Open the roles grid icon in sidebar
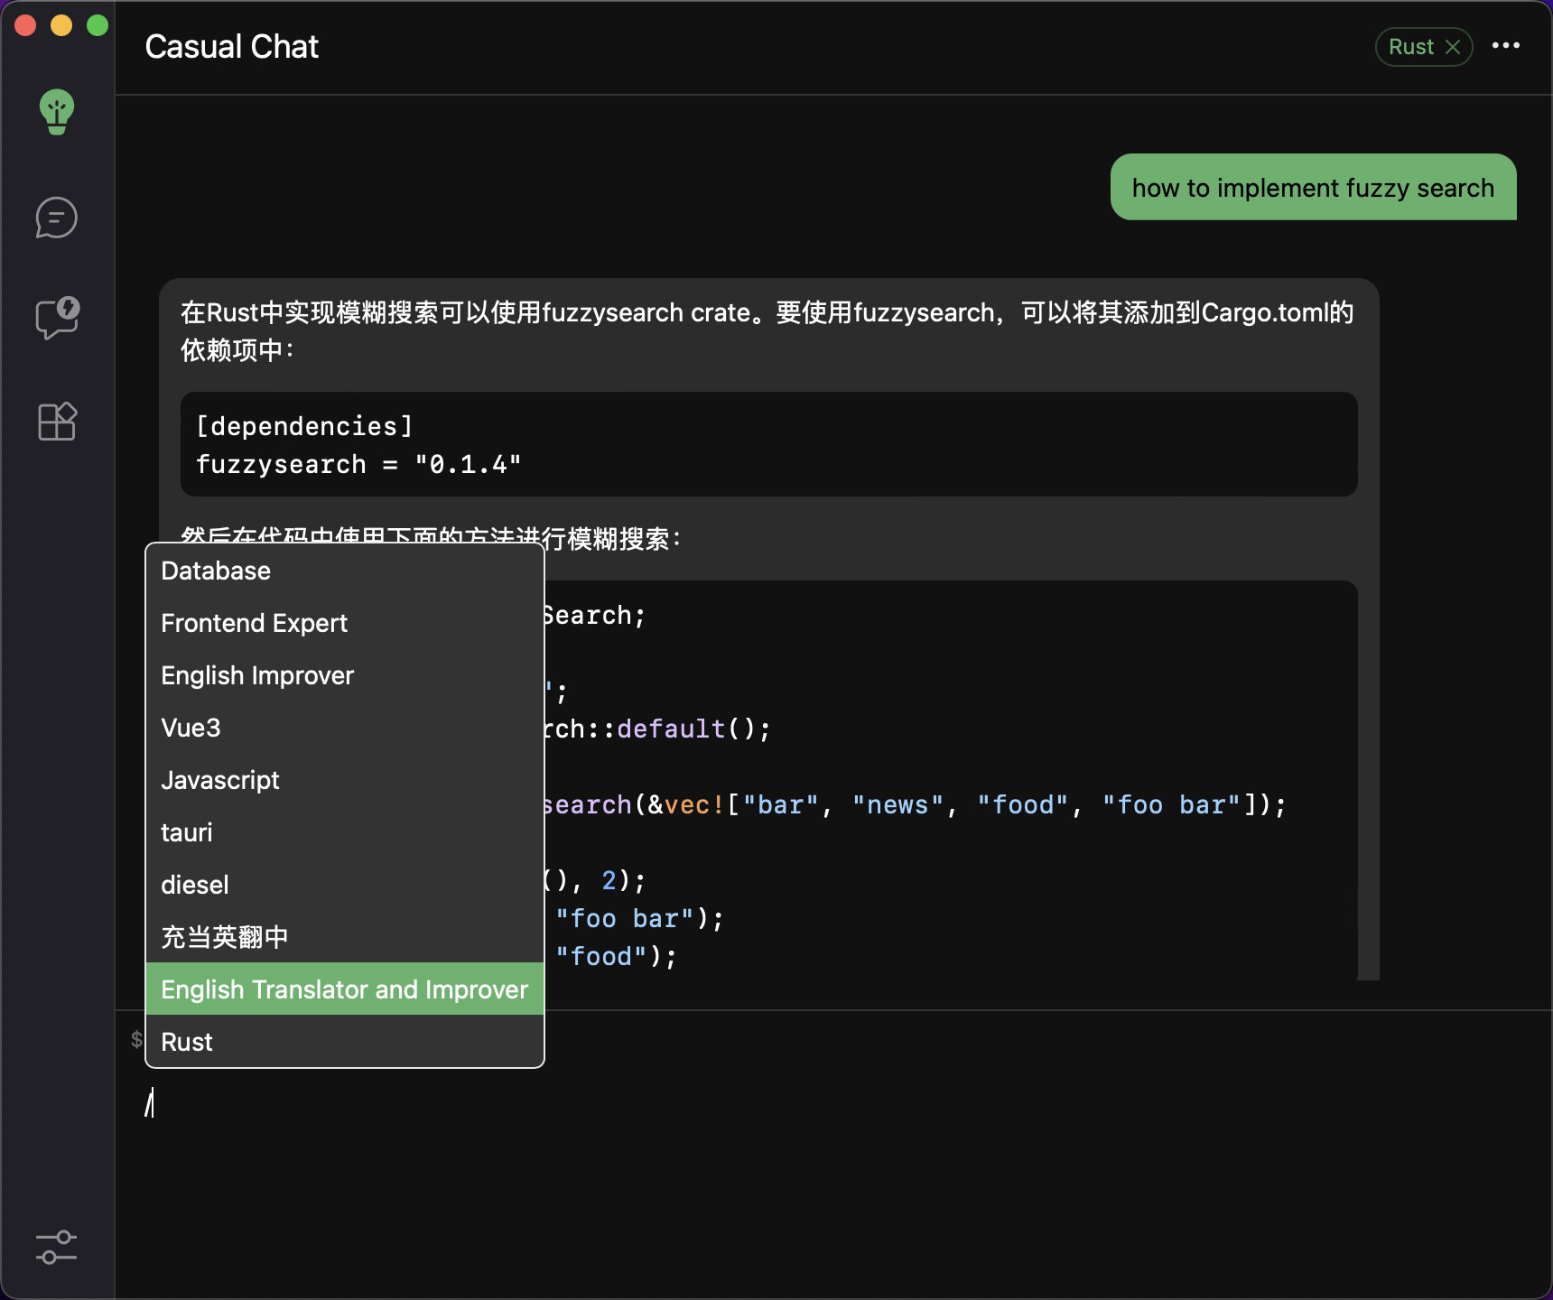 [57, 421]
